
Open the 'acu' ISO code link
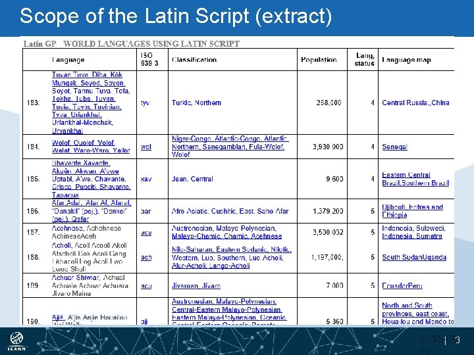pyautogui.click(x=146, y=285)
